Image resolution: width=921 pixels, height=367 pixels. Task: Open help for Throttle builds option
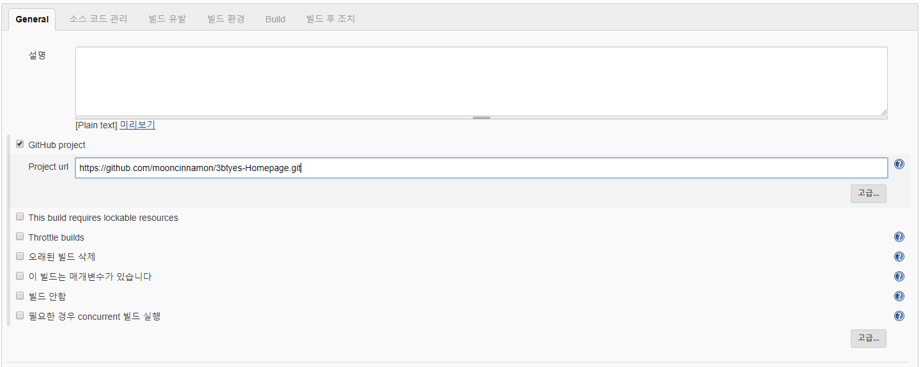point(899,237)
